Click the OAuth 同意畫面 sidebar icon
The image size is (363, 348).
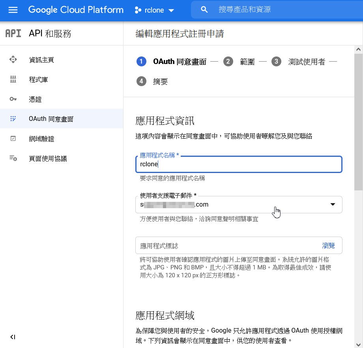click(x=13, y=119)
